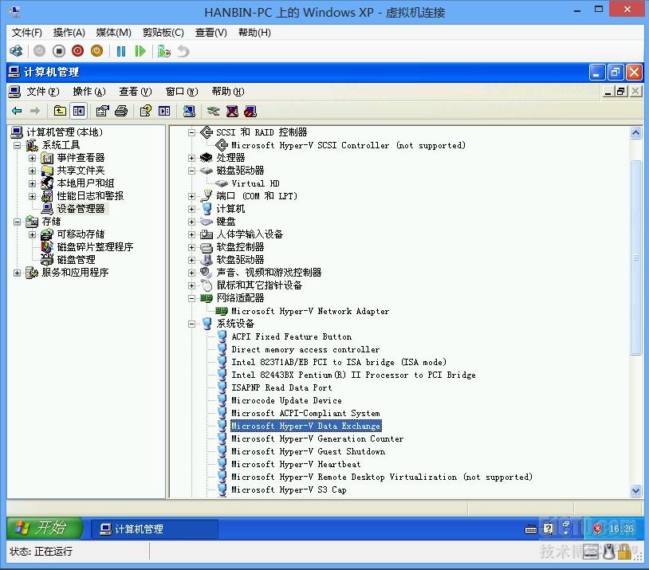The height and width of the screenshot is (570, 649).
Task: Open the Properties toolbar icon
Action: [x=102, y=111]
